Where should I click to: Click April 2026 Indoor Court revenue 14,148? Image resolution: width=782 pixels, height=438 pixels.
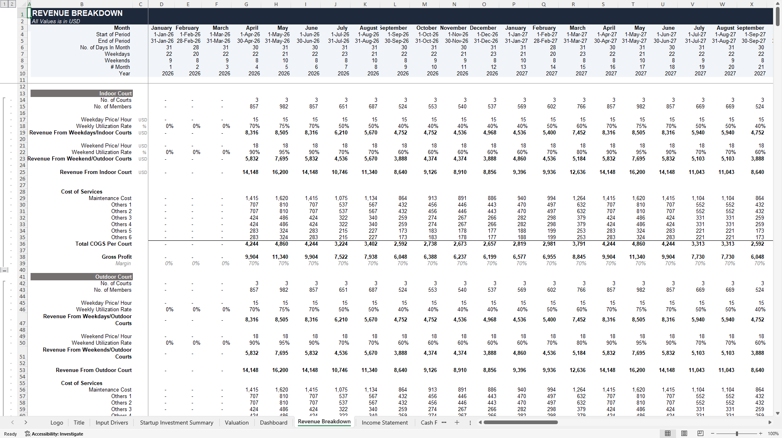[250, 172]
